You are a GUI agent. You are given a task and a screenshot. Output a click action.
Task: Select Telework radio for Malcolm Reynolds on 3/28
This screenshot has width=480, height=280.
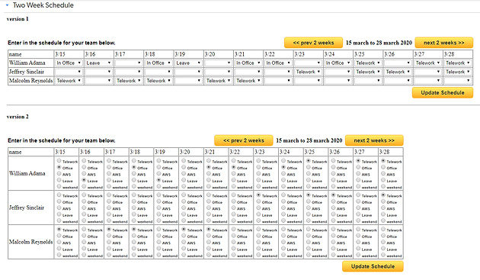(x=383, y=230)
